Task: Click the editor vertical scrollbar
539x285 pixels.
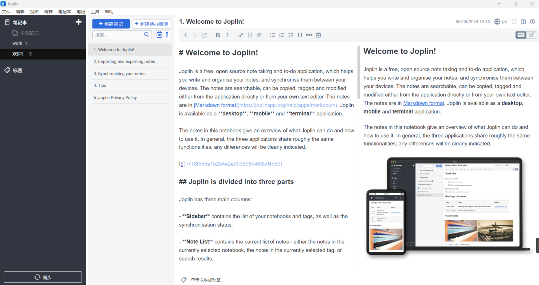Action: point(358,72)
